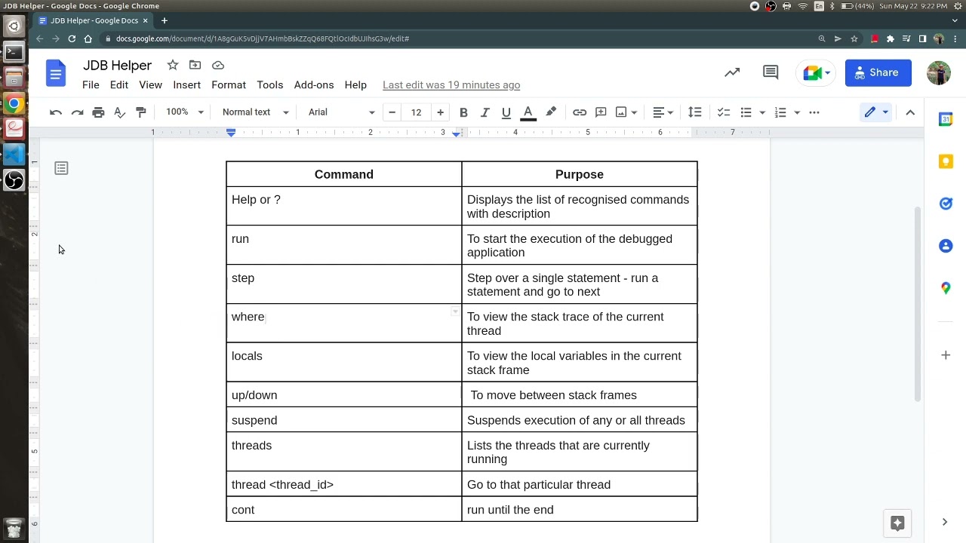
Task: Undo the last action
Action: [56, 112]
